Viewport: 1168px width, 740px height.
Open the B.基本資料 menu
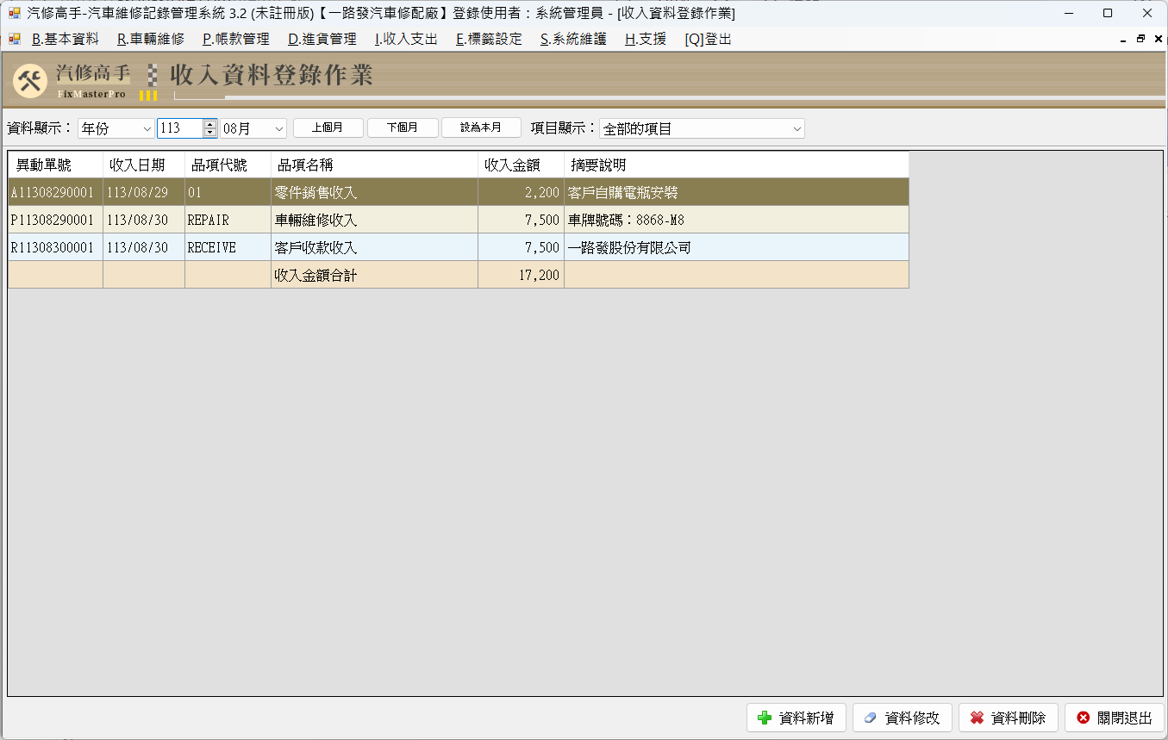[x=65, y=39]
